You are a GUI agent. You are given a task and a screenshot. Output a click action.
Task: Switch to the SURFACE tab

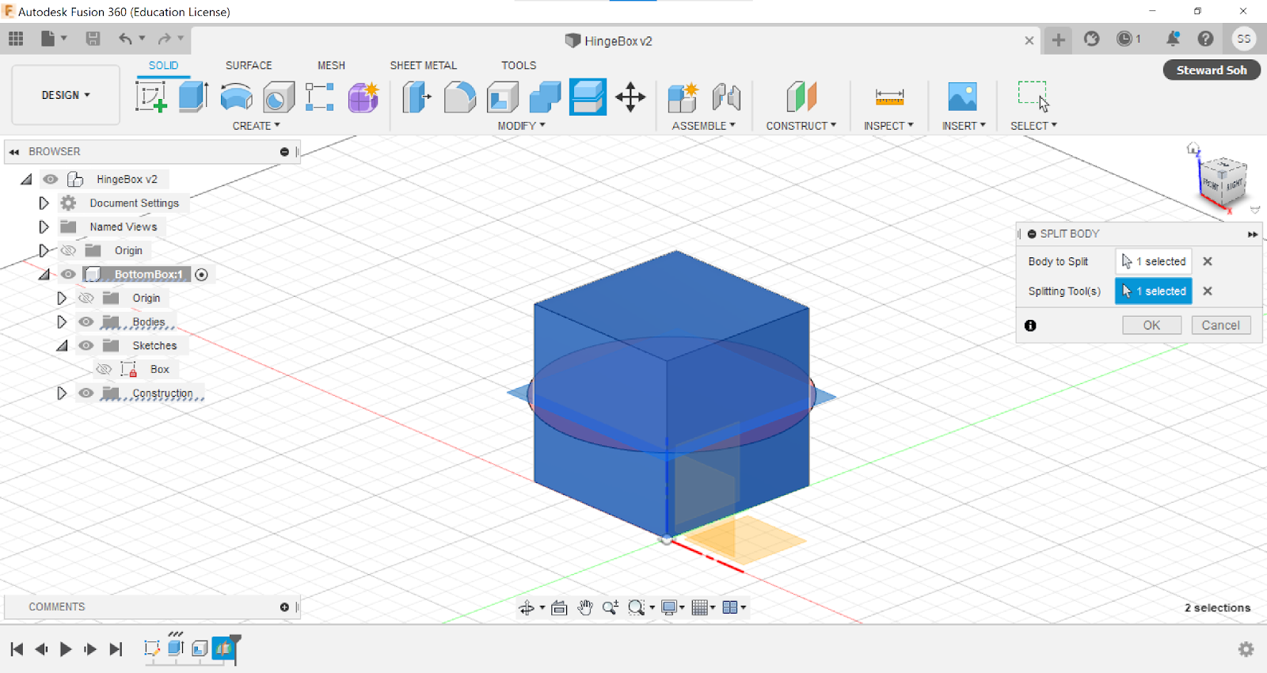[x=249, y=66]
